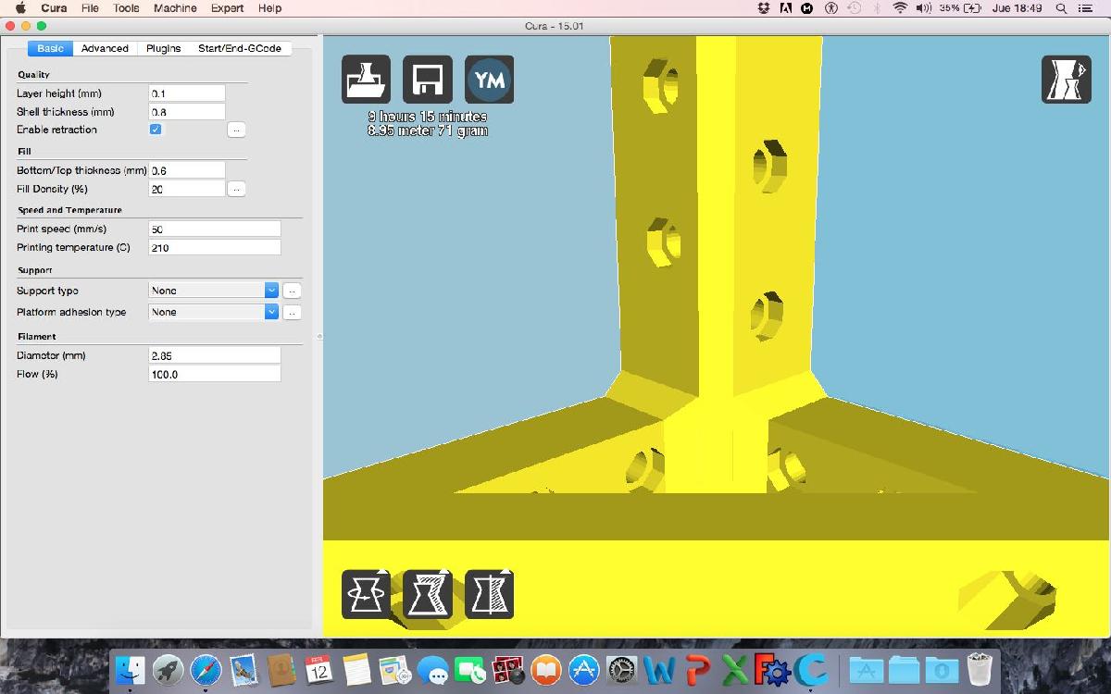This screenshot has height=694, width=1111.
Task: Click the clock showing Jue 18:49
Action: pyautogui.click(x=1017, y=8)
